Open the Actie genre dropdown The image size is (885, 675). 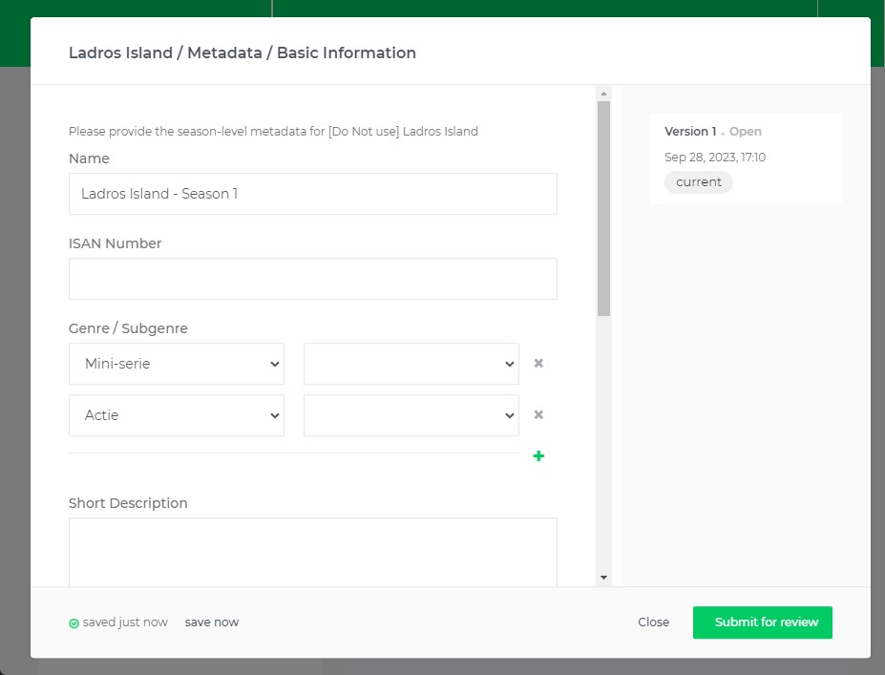click(176, 415)
